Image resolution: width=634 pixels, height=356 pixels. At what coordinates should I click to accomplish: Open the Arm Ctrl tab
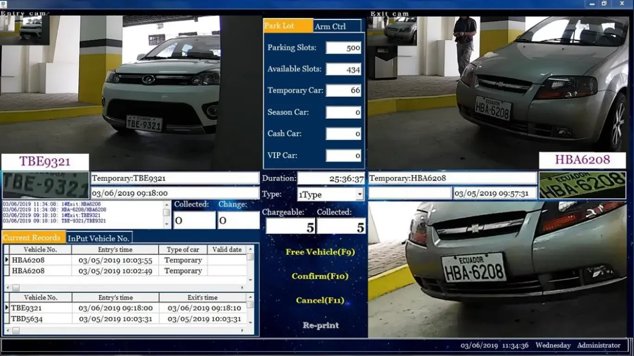(337, 26)
